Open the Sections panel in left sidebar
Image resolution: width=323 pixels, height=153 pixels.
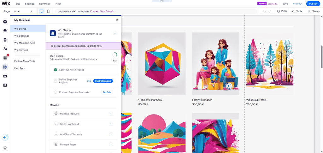(5, 31)
